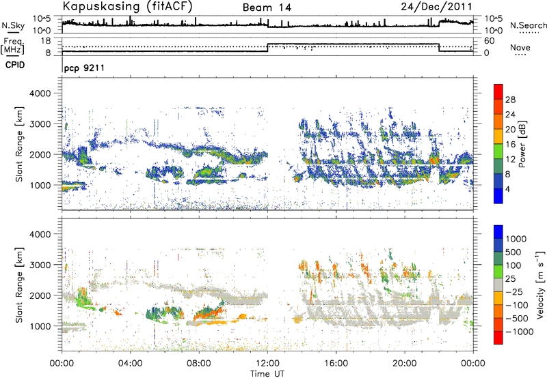The width and height of the screenshot is (547, 378).
Task: Click the 'Nave' legend label
Action: coord(520,47)
